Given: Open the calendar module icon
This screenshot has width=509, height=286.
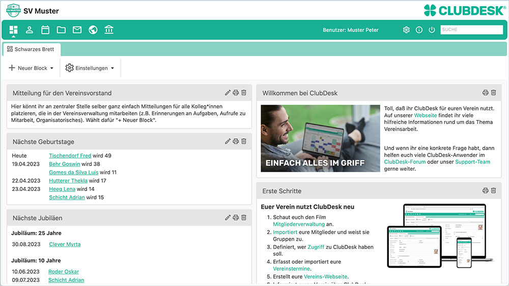Looking at the screenshot, I should [45, 30].
